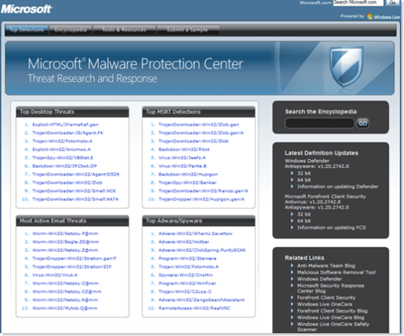Image resolution: width=404 pixels, height=336 pixels.
Task: Open Adware:Win32/Hotbar link
Action: [x=184, y=242]
